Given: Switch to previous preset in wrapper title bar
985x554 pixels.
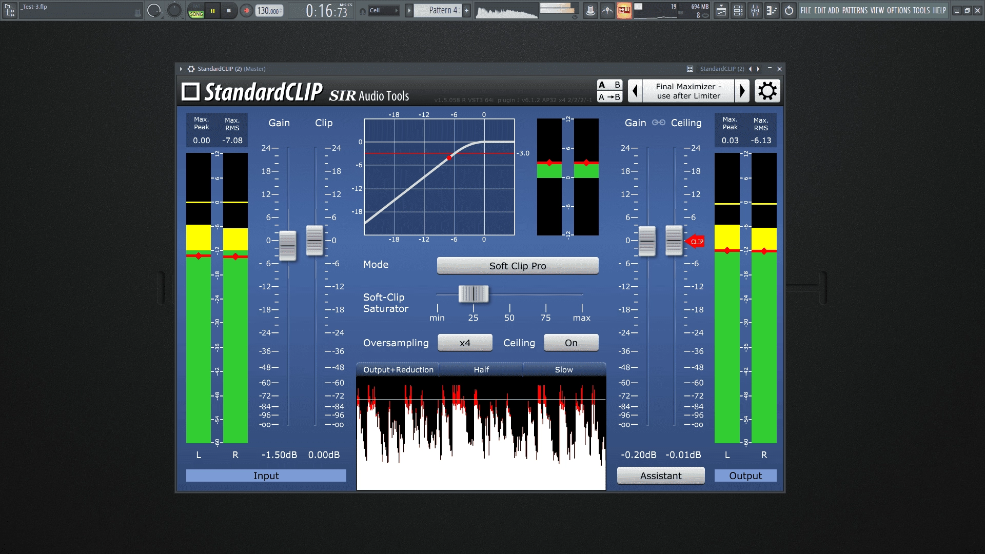Looking at the screenshot, I should [x=750, y=69].
